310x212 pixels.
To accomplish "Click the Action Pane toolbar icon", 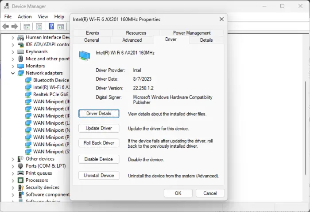I will pos(61,26).
